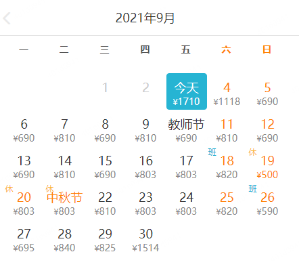Pick September 7 at ¥810
Screen dimensions: 299x273
(x=64, y=130)
